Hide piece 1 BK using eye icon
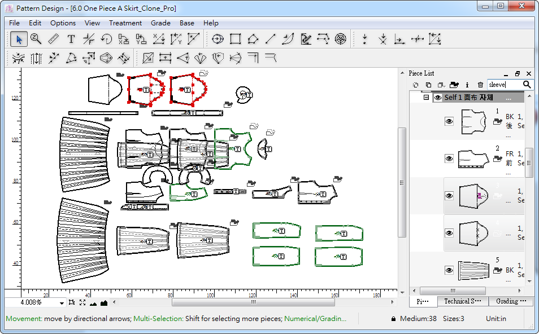 449,121
